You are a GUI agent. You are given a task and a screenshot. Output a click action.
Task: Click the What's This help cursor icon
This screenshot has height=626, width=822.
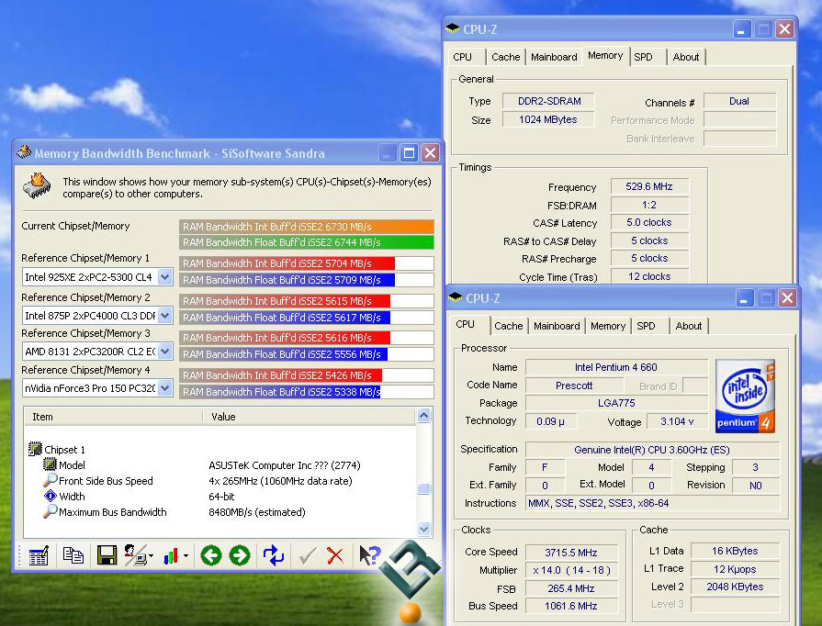tap(369, 555)
